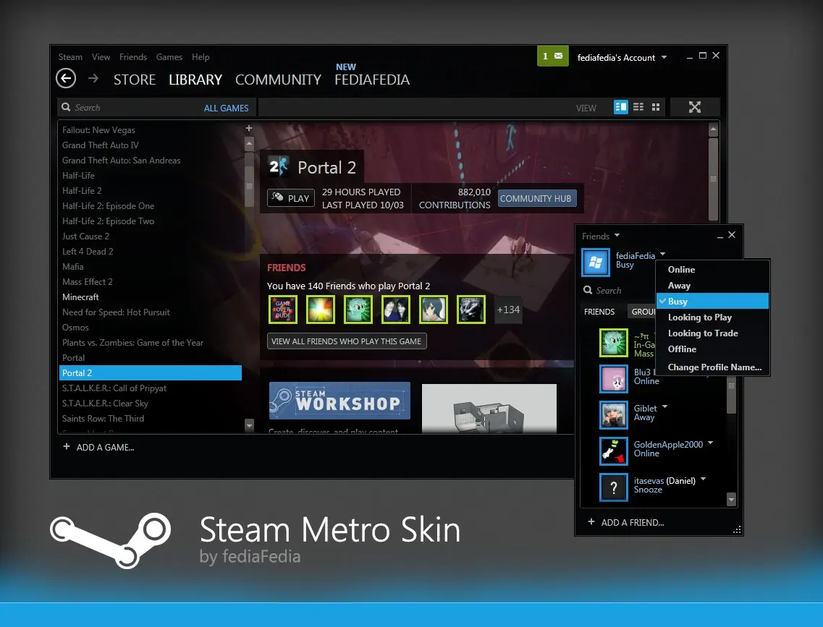Viewport: 823px width, 627px height.
Task: Switch to detail view layout icon
Action: (621, 107)
